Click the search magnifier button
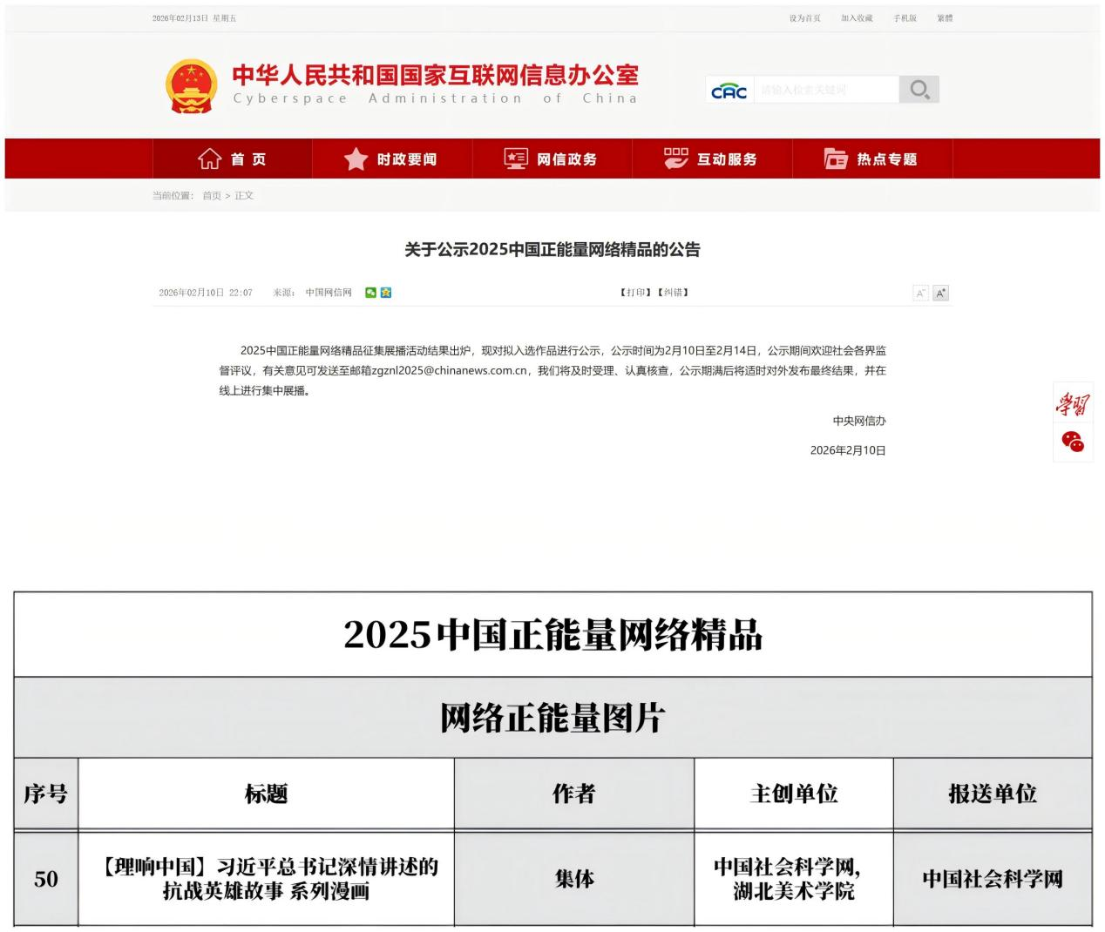Image resolution: width=1105 pixels, height=932 pixels. (919, 90)
